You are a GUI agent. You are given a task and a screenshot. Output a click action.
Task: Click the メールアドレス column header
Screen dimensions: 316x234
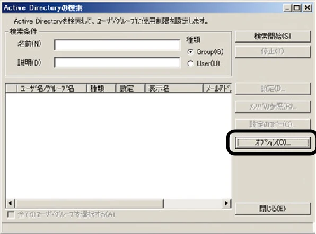coord(217,88)
